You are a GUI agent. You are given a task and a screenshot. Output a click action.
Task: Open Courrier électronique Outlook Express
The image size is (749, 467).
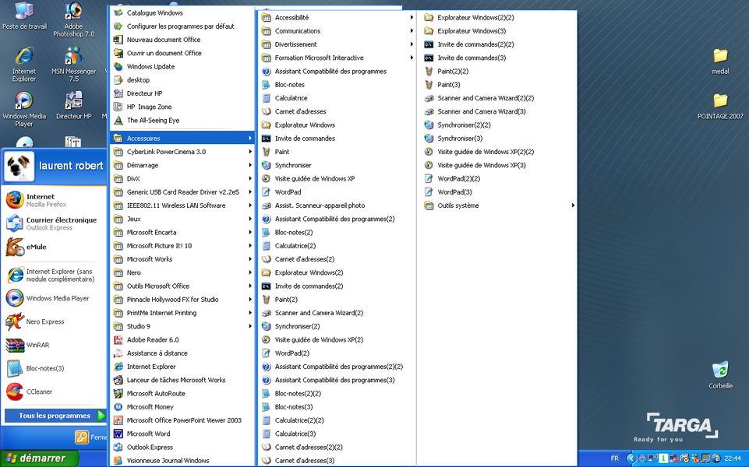(x=54, y=223)
